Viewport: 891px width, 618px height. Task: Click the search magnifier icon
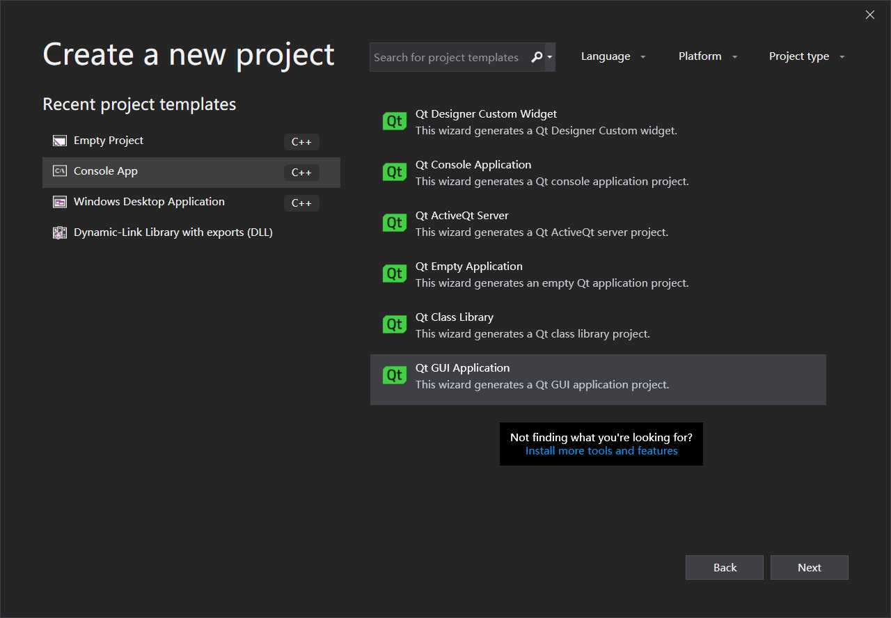pos(536,57)
